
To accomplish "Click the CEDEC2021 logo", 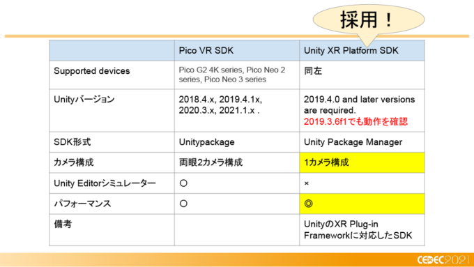I will [443, 260].
